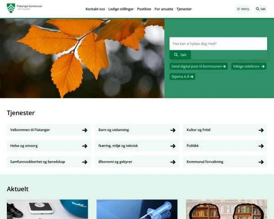
Task: Click arrow icon beside Barn og utdanning
Action: 173,130
